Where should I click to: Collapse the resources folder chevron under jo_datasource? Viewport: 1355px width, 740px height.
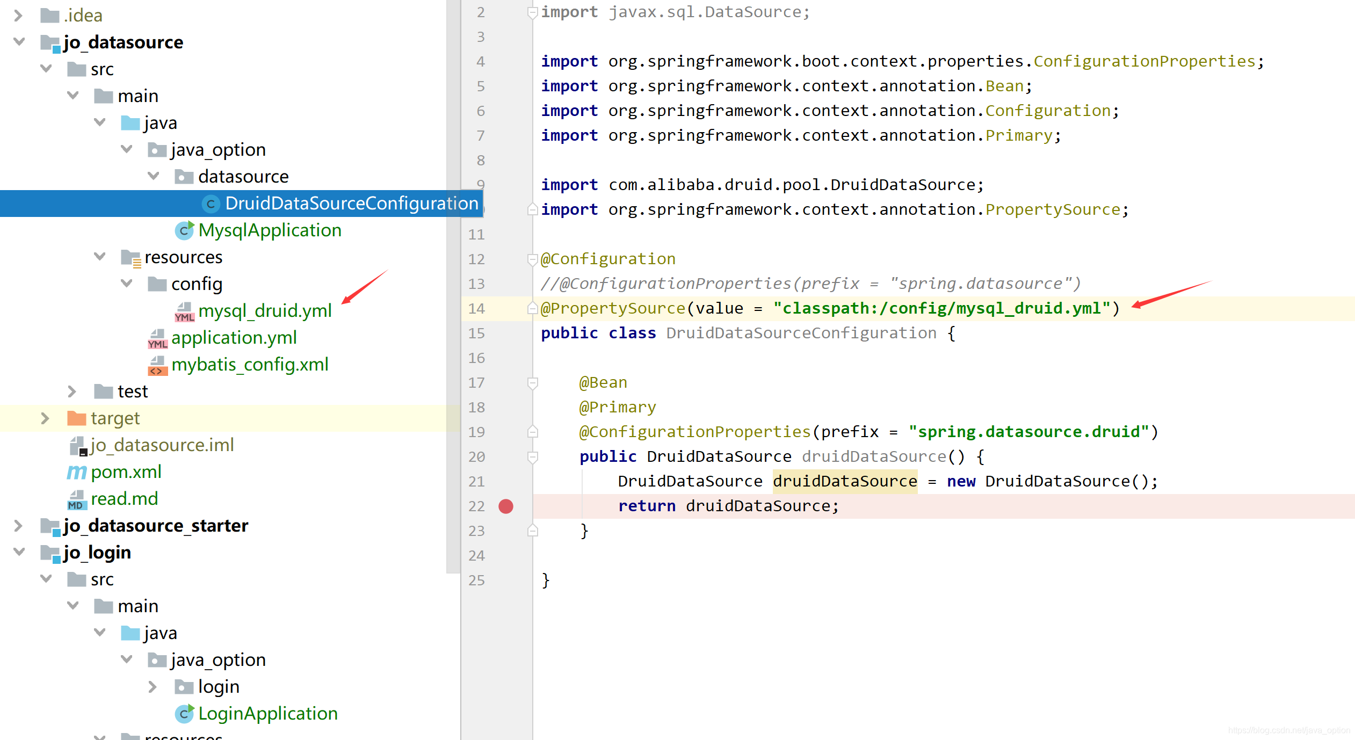100,256
